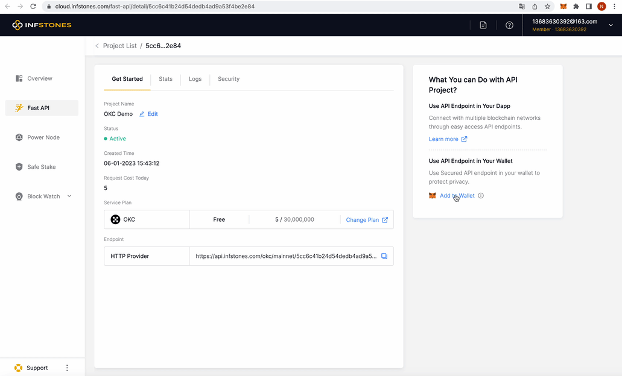Click the share page icon in address bar
Image resolution: width=622 pixels, height=376 pixels.
[x=535, y=7]
